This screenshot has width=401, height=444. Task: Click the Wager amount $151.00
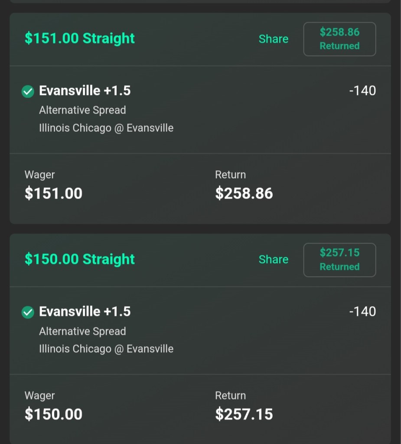(53, 193)
